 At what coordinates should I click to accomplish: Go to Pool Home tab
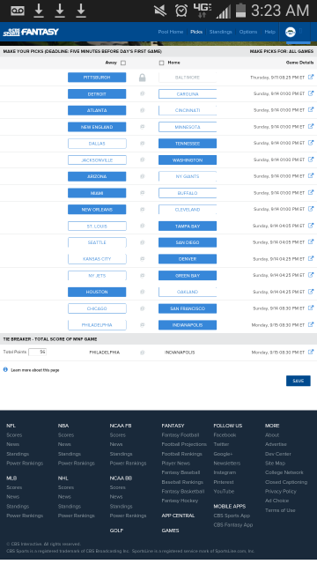coord(171,32)
